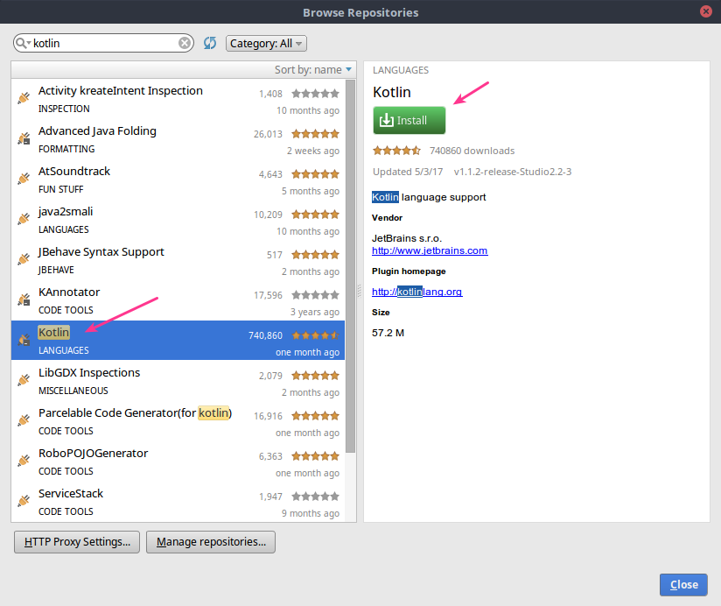This screenshot has height=606, width=721.
Task: Click the Kotlin plugin icon
Action: coord(24,340)
